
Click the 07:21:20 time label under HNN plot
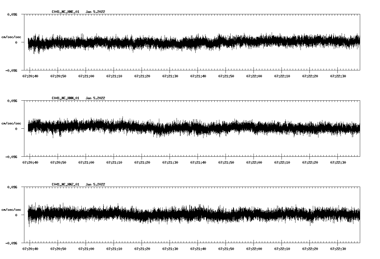(142, 163)
